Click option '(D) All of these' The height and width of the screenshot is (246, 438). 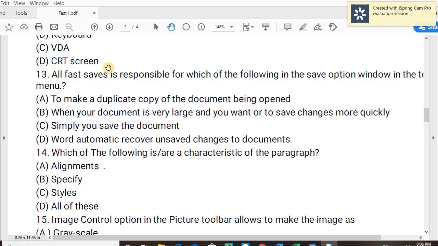tap(67, 206)
